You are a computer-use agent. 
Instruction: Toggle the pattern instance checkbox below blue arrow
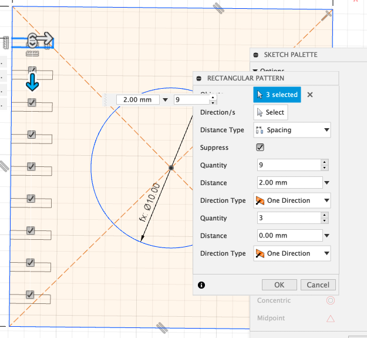click(x=32, y=102)
